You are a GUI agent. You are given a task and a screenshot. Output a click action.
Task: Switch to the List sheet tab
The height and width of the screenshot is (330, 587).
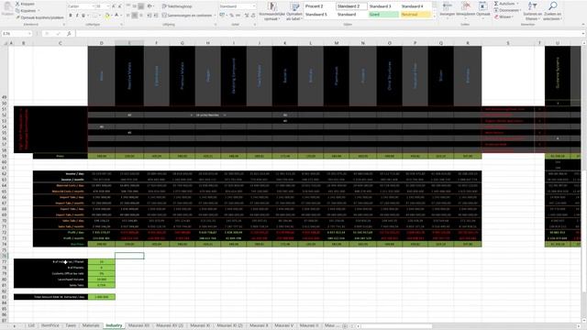pos(31,326)
